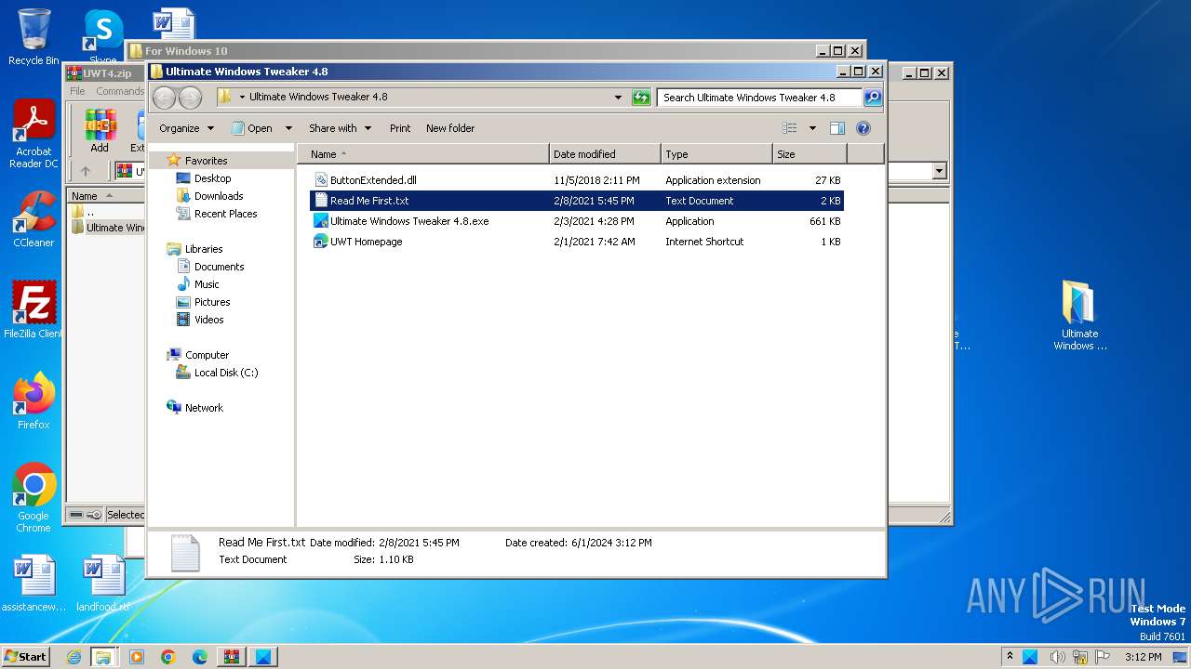Open Favorites in the navigation pane
Image resolution: width=1191 pixels, height=669 pixels.
[206, 161]
